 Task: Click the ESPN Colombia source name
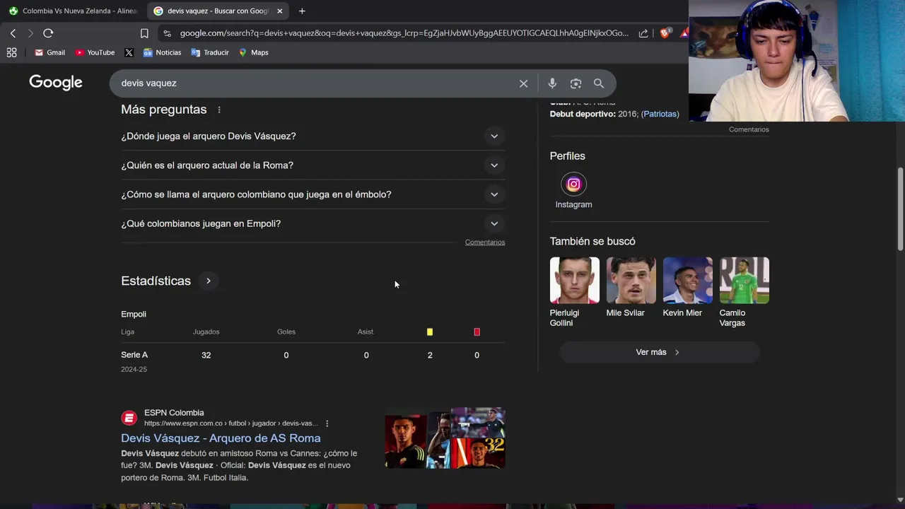(x=174, y=413)
